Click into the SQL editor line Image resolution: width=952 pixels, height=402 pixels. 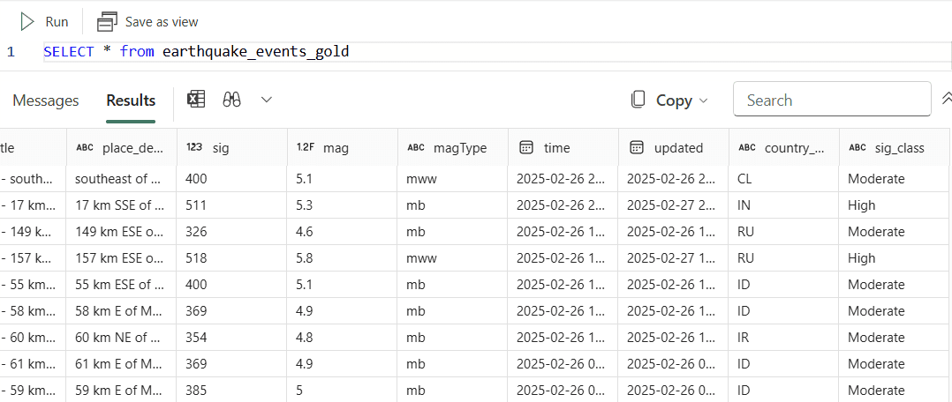coord(496,52)
